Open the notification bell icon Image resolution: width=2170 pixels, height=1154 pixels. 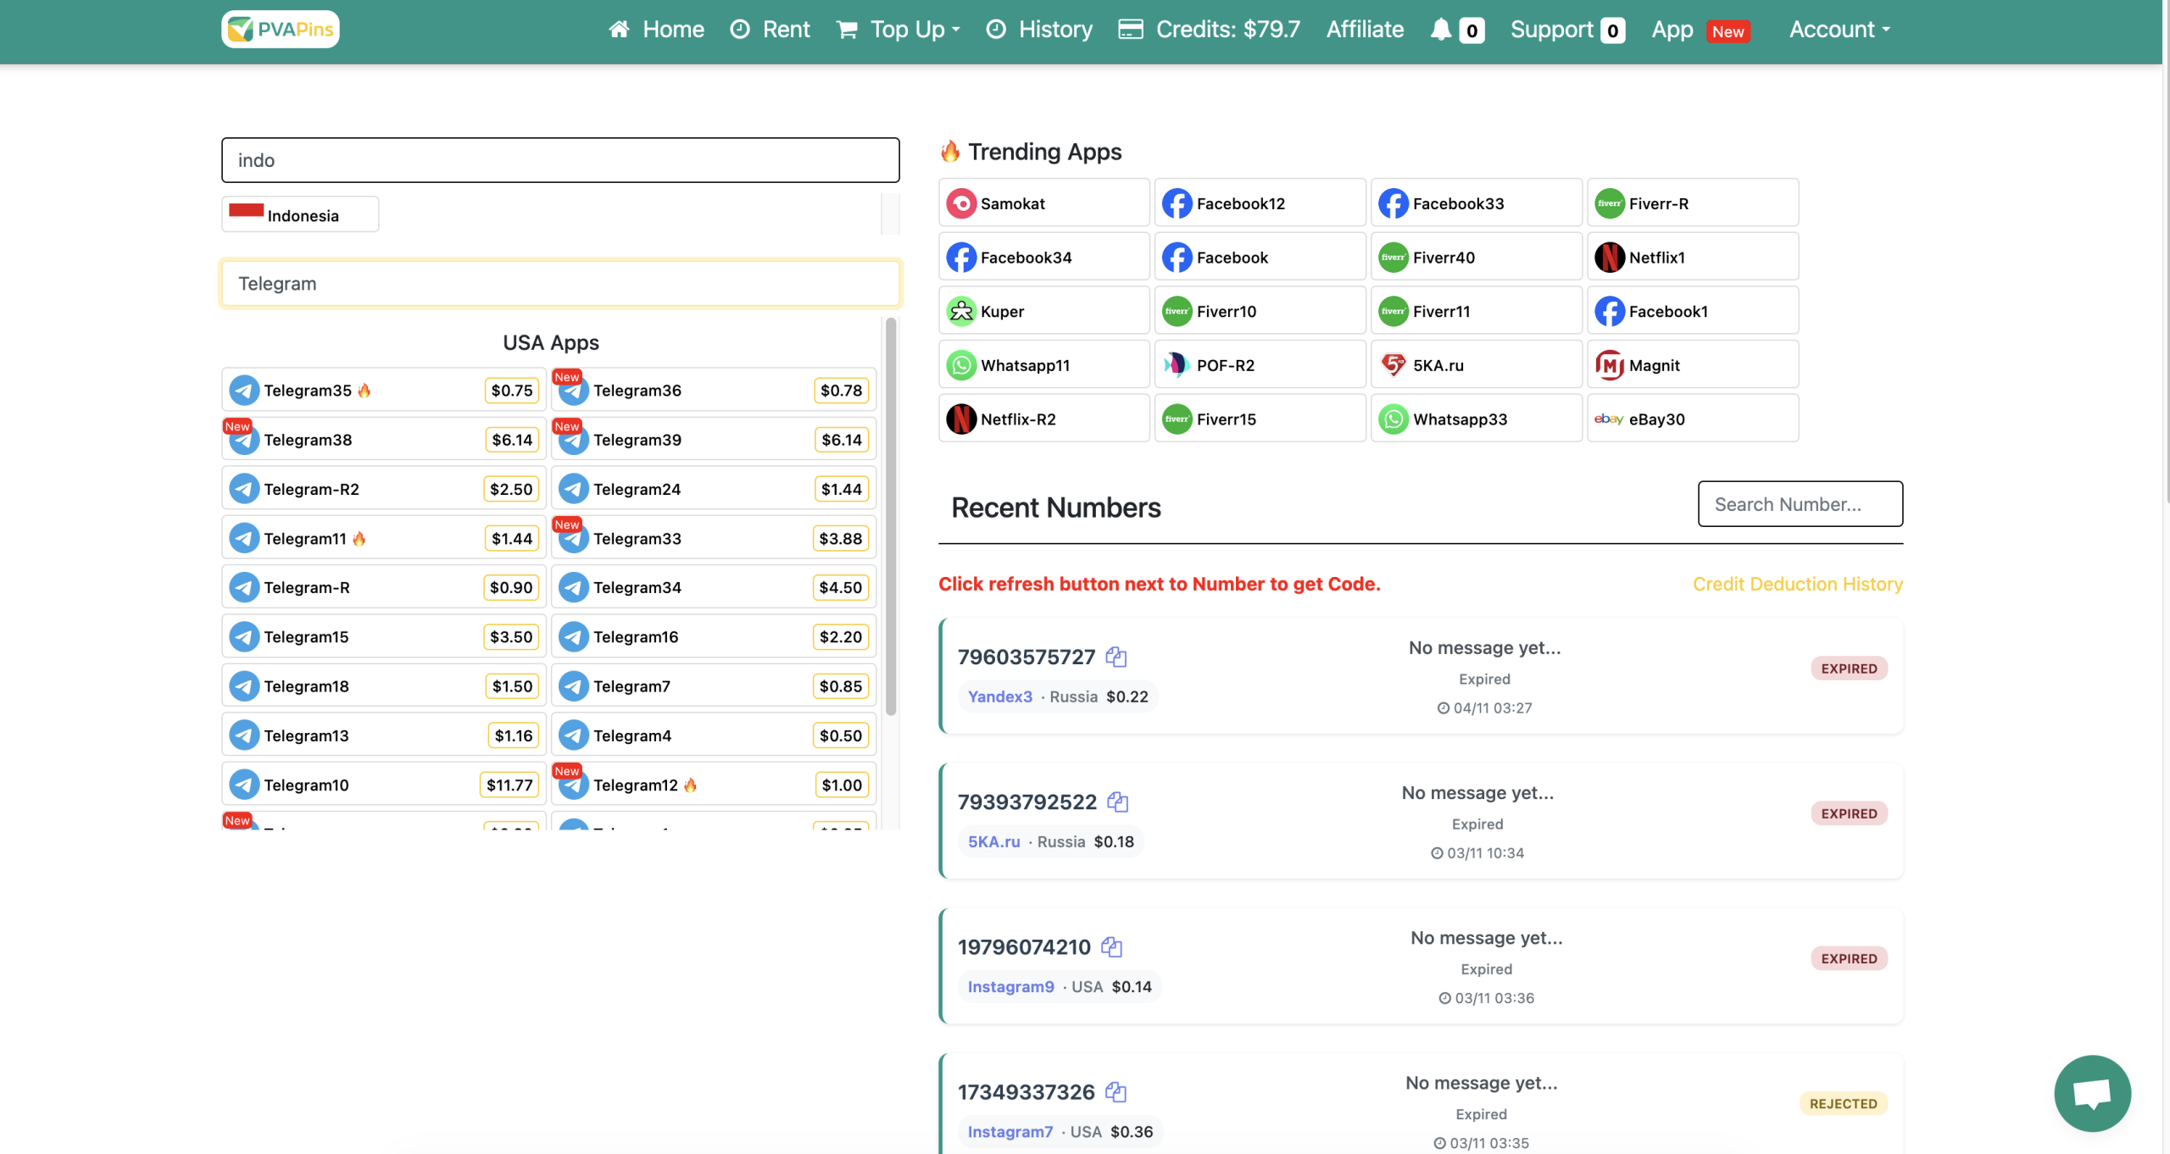click(1440, 30)
